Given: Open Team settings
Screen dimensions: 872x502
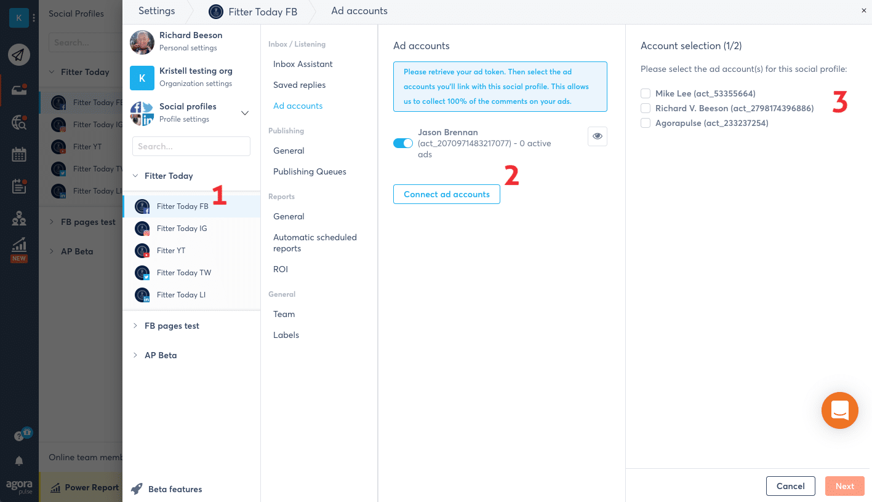Looking at the screenshot, I should tap(284, 314).
